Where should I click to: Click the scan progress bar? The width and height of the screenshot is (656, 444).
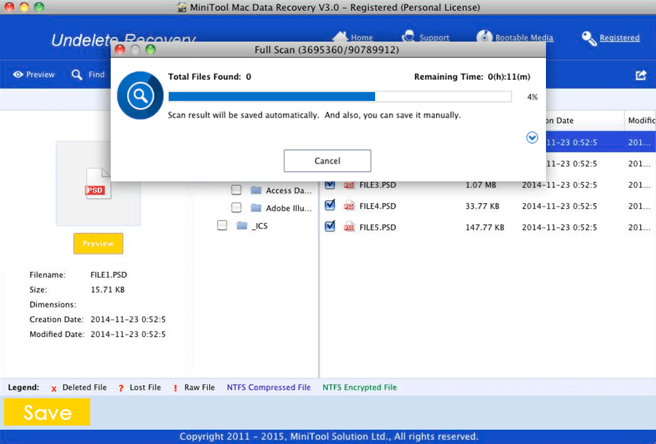tap(340, 97)
